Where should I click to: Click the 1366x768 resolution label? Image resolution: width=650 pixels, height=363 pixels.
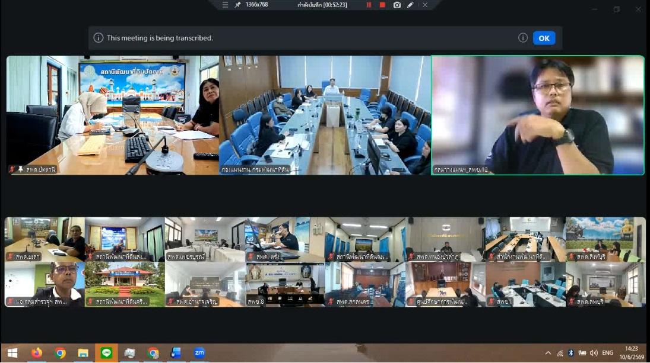256,5
